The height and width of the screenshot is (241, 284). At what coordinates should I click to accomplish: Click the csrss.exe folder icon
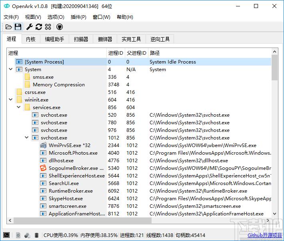pyautogui.click(x=19, y=92)
